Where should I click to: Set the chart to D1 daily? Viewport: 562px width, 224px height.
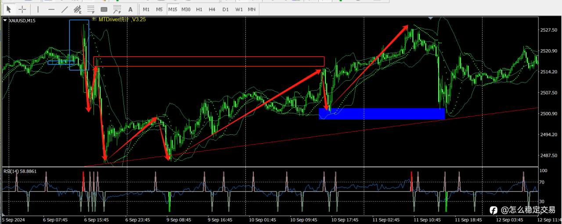coord(225,9)
